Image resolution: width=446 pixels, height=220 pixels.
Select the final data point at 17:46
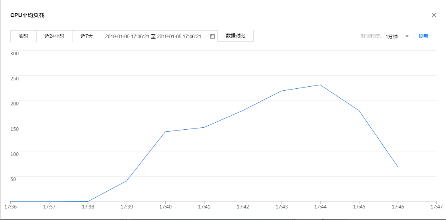click(397, 167)
